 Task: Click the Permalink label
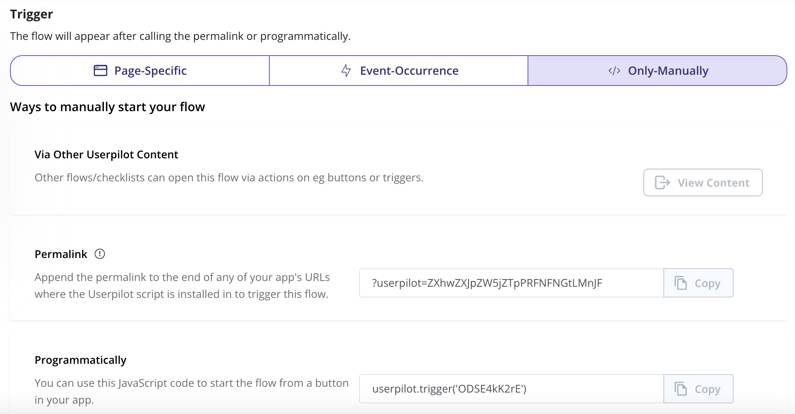[61, 254]
